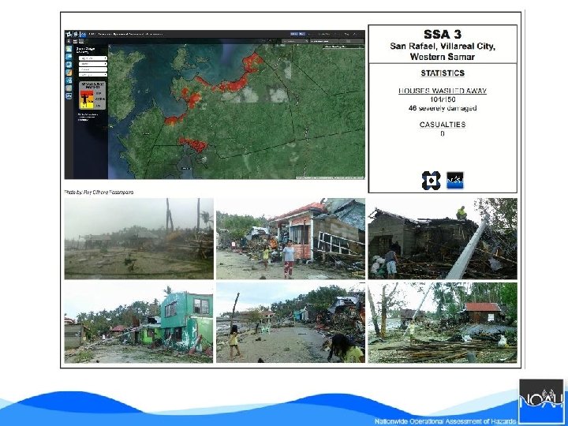Click the green map icon in NOAH sidebar
This screenshot has height=426, width=568.
tap(69, 49)
